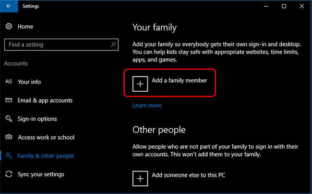
Task: Click the Learn more link
Action: [x=147, y=105]
